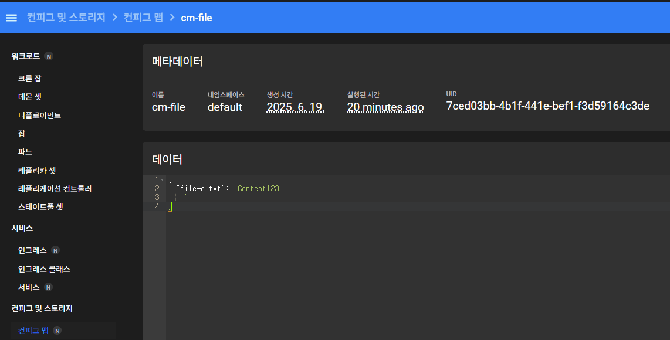
Task: Select 레플리카 셋 in the sidebar
Action: pyautogui.click(x=37, y=171)
